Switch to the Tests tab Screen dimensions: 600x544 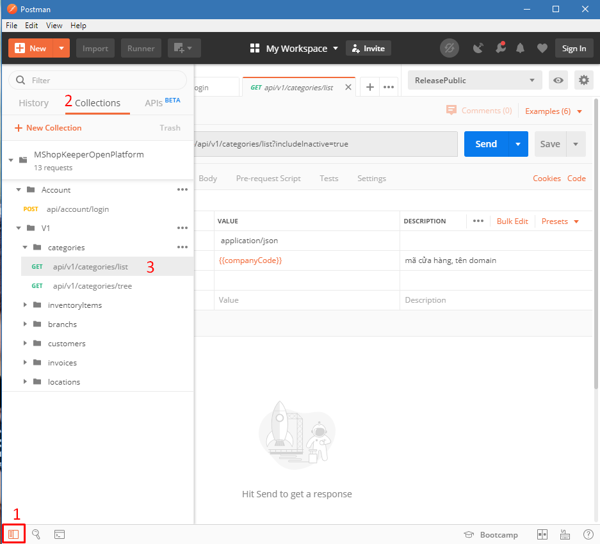[328, 179]
